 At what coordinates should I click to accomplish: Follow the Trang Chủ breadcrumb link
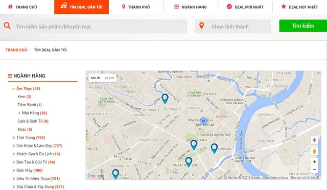tap(16, 50)
